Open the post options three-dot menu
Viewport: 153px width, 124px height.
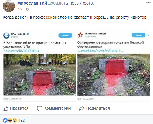[148, 3]
